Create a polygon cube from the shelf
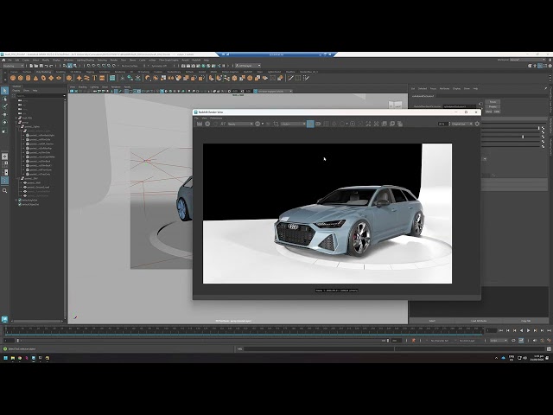The image size is (553, 415). (x=21, y=78)
